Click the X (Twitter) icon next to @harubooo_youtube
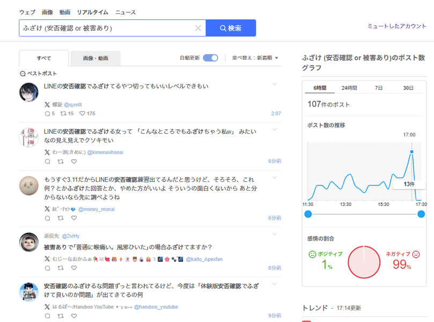Screen dimensions: 434x322 [x=46, y=308]
